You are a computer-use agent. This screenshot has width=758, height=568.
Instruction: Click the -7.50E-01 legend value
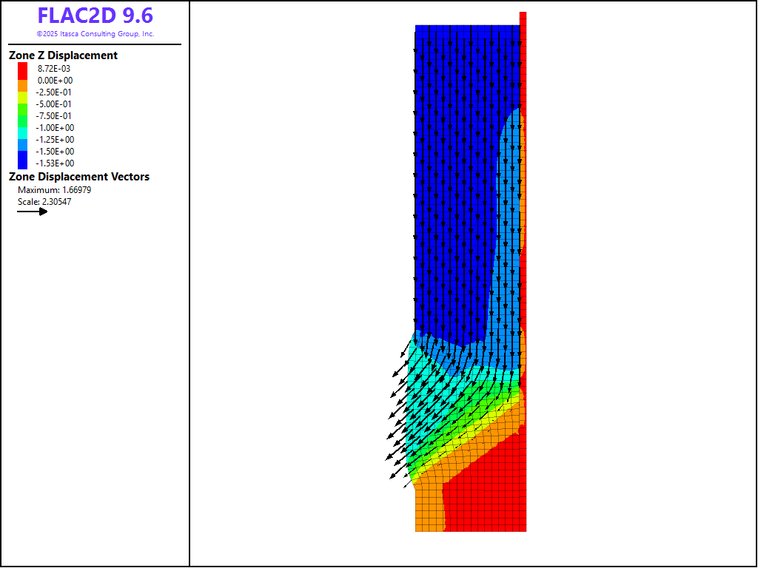56,116
